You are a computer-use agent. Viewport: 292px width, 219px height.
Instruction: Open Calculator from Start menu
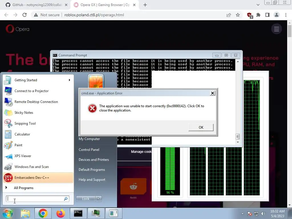(38, 134)
